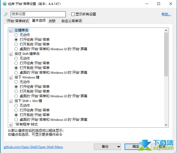Screen dimensions: 177x153
Task: Select the Windows UI 开始屏幕 option under 按住 Shift 键单击
Action: tap(16, 73)
